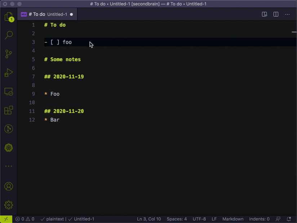Open the Extensions marketplace view
The image size is (297, 223).
8,110
